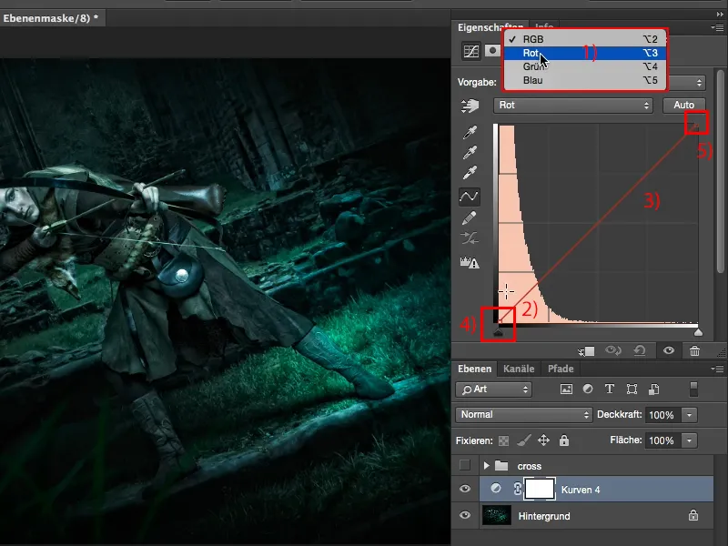Switch to the Ebenen tab
The width and height of the screenshot is (728, 546).
474,369
